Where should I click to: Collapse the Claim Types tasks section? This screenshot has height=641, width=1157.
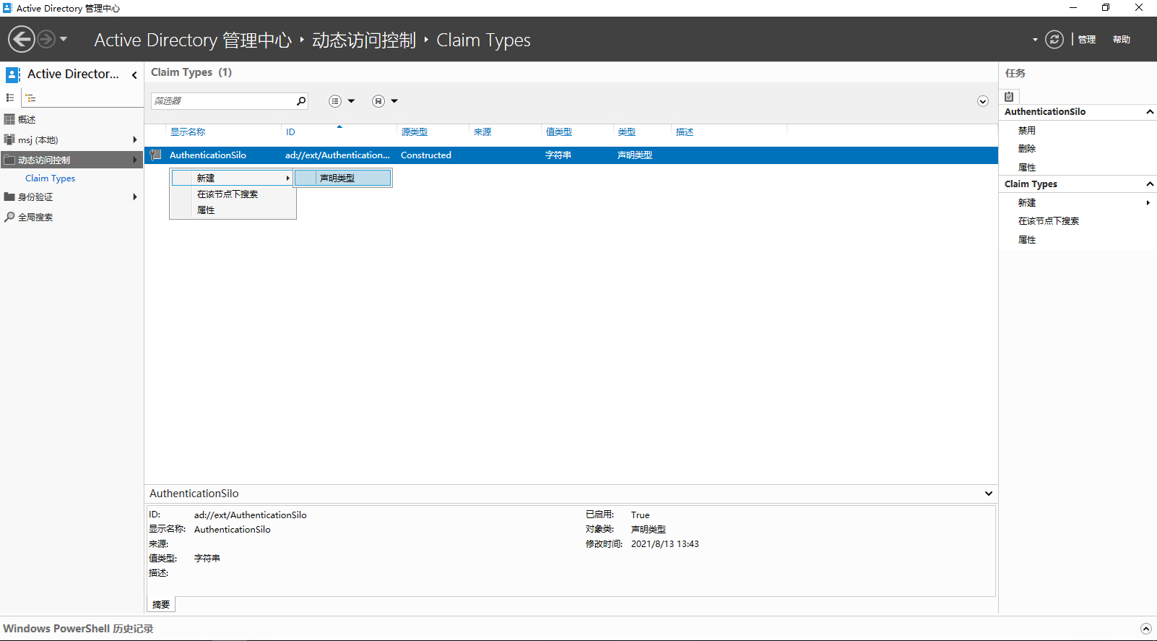tap(1150, 184)
